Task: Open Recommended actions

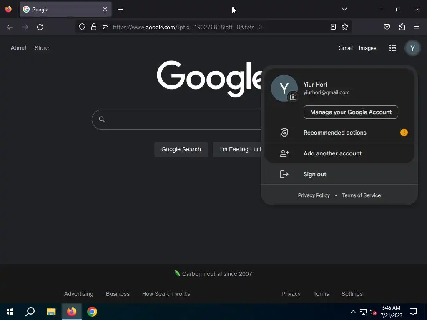Action: point(339,132)
